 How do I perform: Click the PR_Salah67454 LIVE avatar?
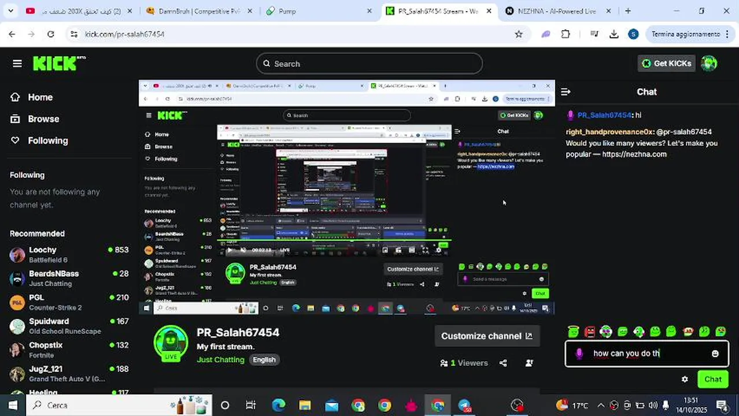pos(171,343)
